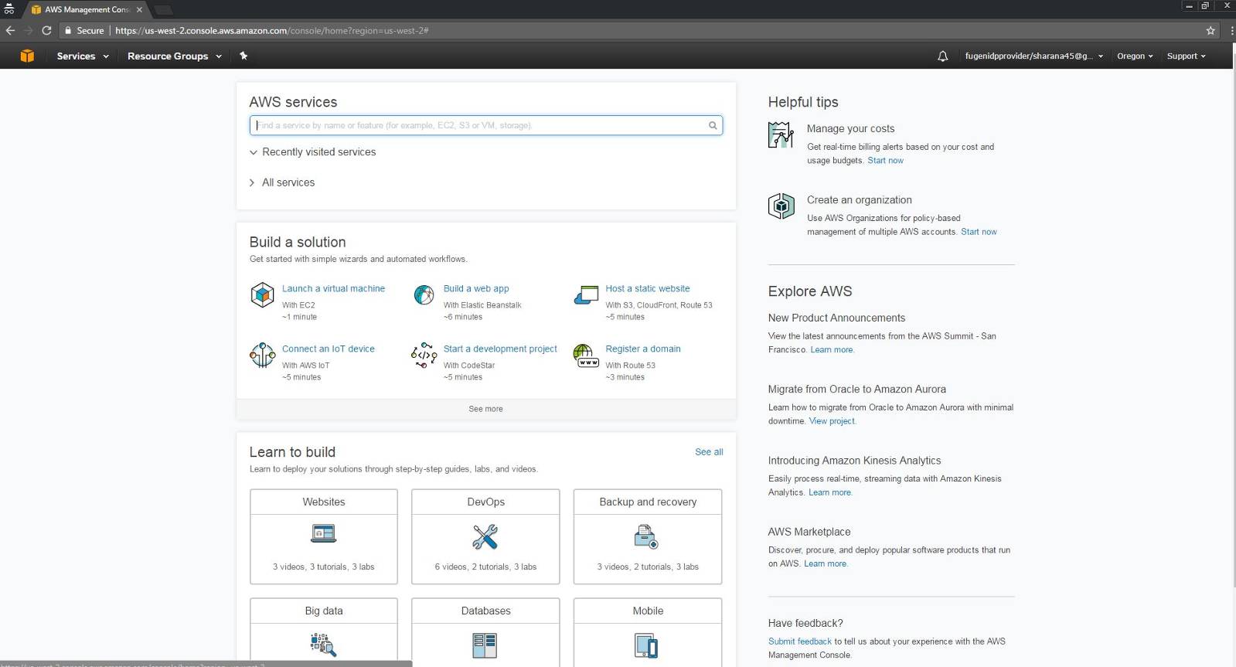Click the static website hosting icon

pos(586,294)
